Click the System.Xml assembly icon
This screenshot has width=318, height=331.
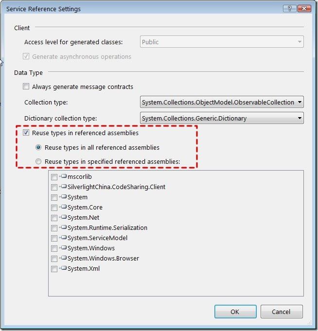coord(63,268)
